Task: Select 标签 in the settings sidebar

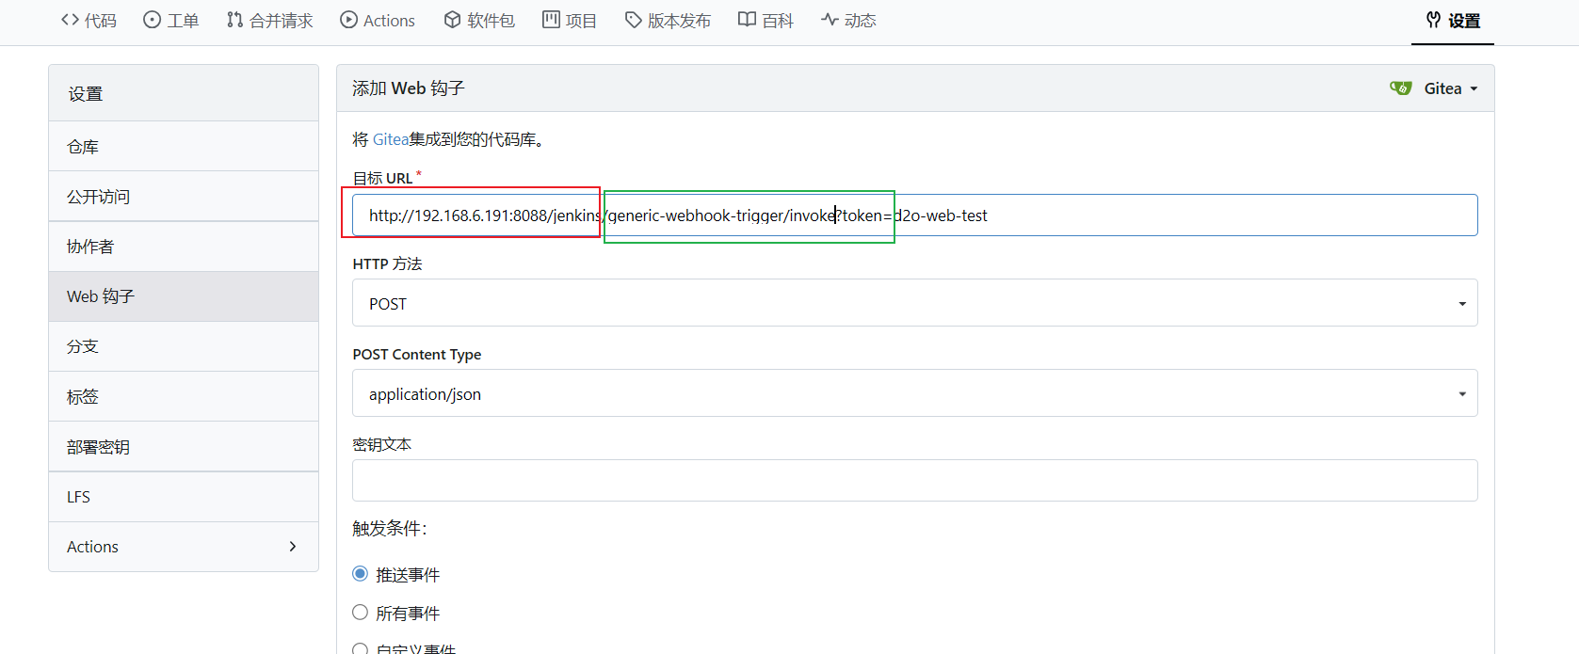Action: 184,397
